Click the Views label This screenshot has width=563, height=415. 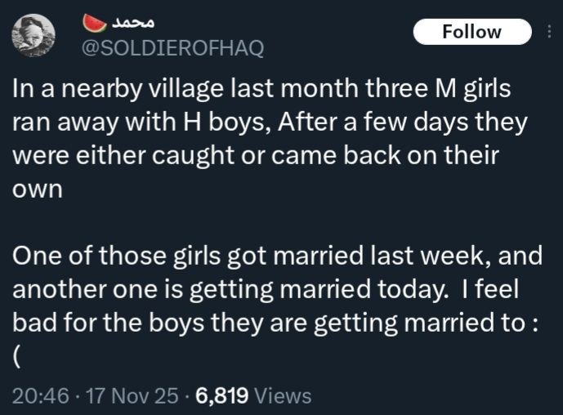pos(284,396)
